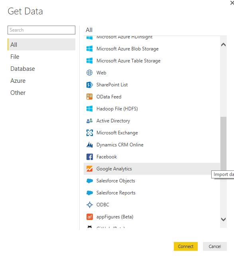Viewport: 234px width, 256px height.
Task: Select Microsoft Azure Blob Storage source
Action: tap(152, 49)
